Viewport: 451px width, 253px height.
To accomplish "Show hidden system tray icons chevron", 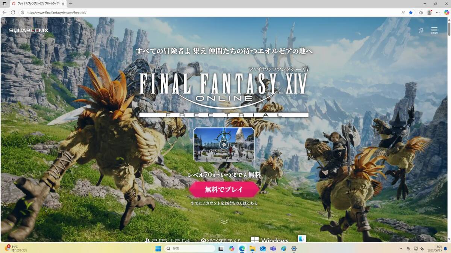I will (401, 248).
